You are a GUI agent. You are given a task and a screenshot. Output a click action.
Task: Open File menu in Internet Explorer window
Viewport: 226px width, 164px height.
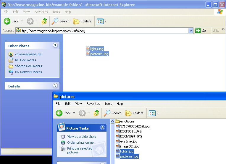6,12
